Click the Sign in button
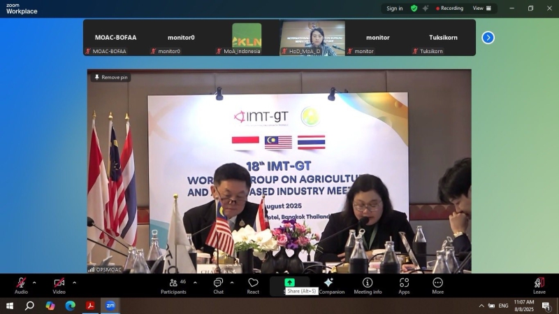The image size is (559, 314). pyautogui.click(x=395, y=8)
